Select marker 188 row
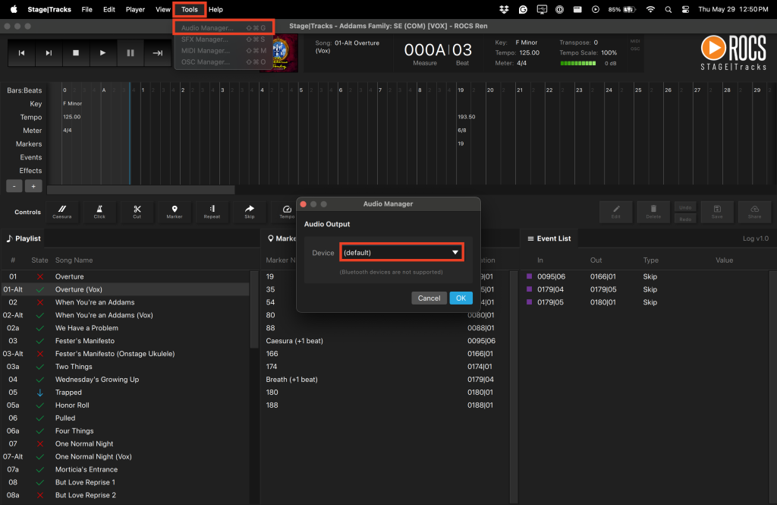Screen dimensions: 777x505 click(385, 406)
